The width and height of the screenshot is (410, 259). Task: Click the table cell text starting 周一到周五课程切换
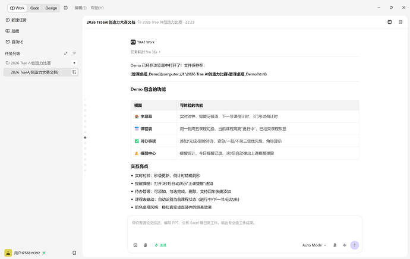coord(233,129)
